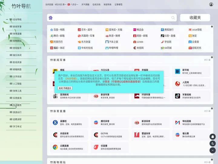Image resolution: width=218 pixels, height=164 pixels.
Task: Open settings gear on top sites panel
Action: point(212,26)
